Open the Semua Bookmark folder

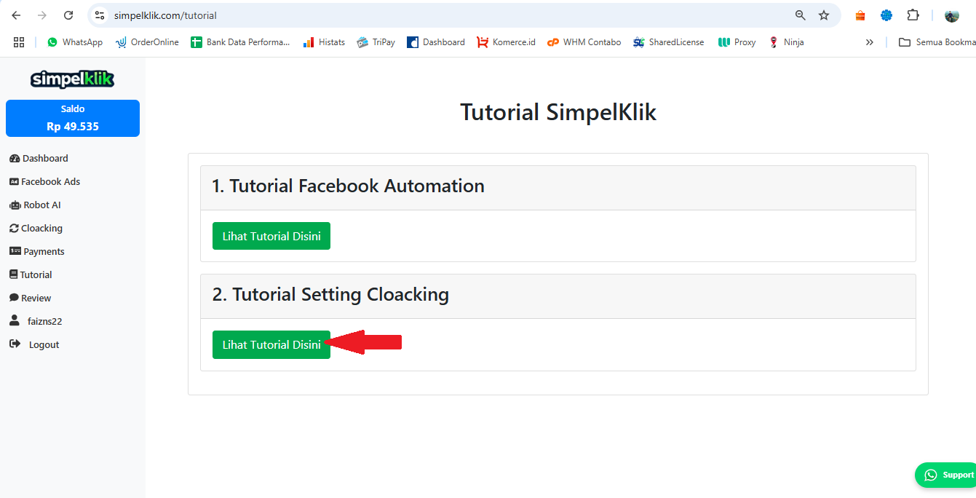(x=937, y=42)
